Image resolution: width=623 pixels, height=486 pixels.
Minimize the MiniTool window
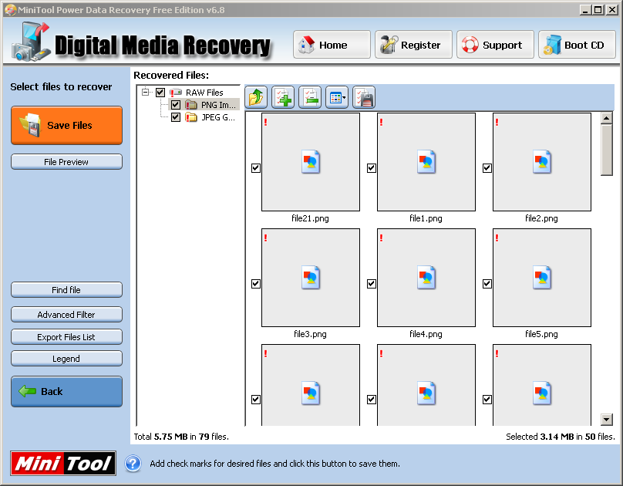(x=584, y=9)
